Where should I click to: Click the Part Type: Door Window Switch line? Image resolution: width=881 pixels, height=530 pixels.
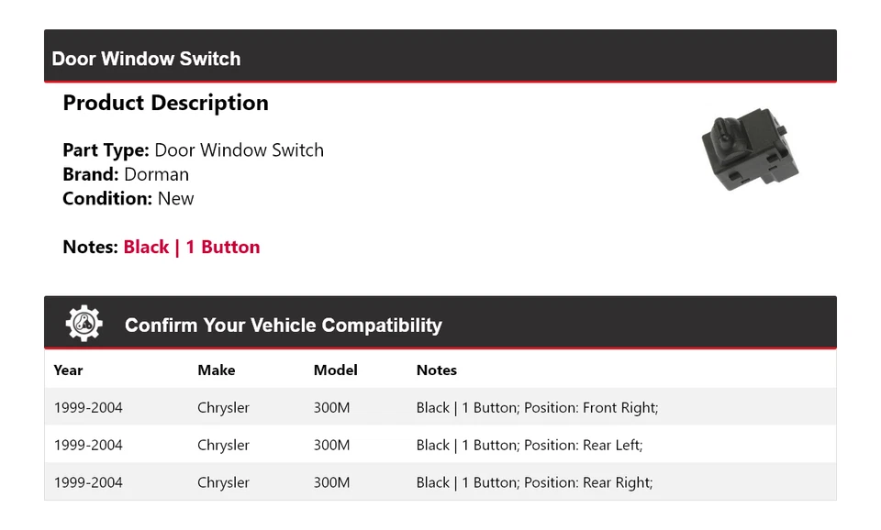(x=193, y=150)
